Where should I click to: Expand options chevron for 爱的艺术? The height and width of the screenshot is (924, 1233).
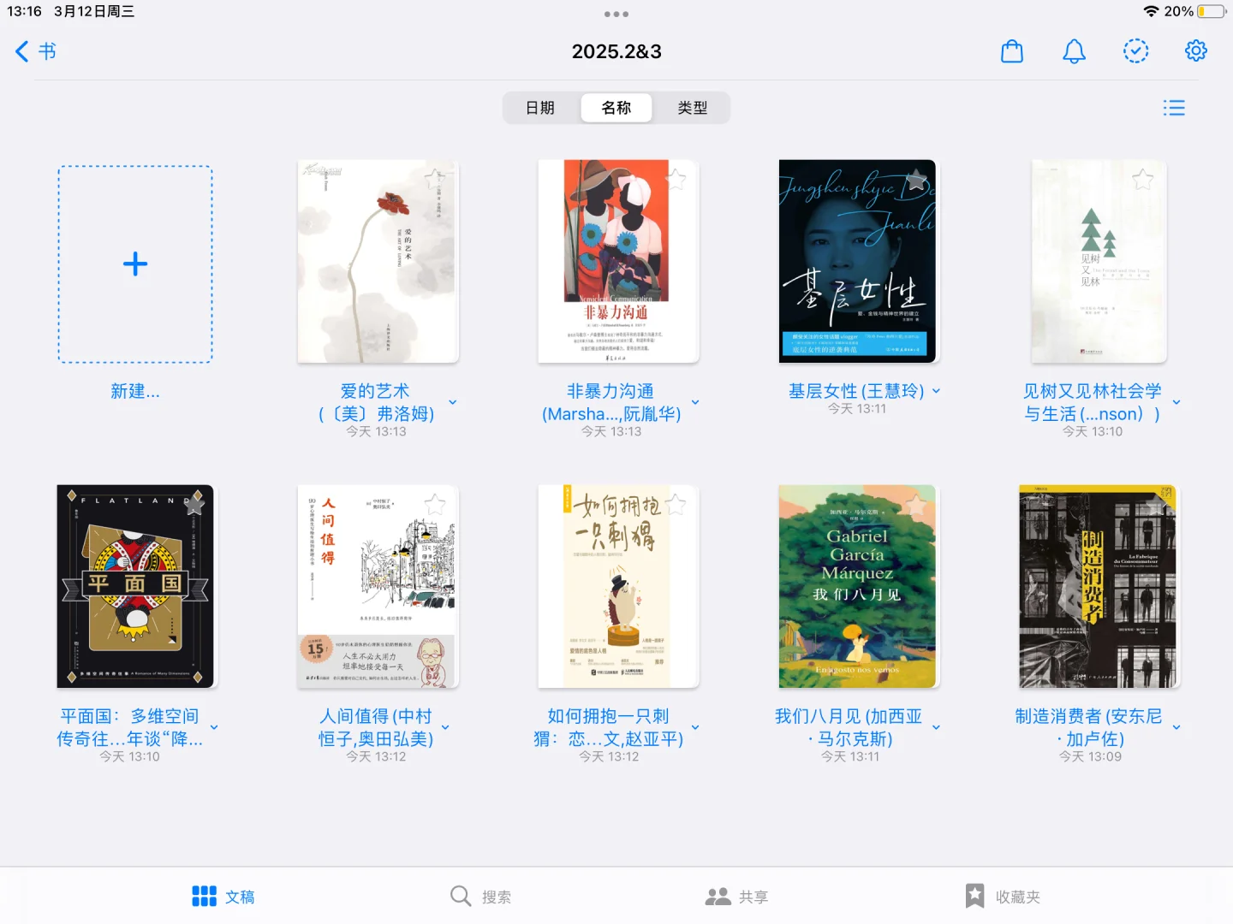453,402
